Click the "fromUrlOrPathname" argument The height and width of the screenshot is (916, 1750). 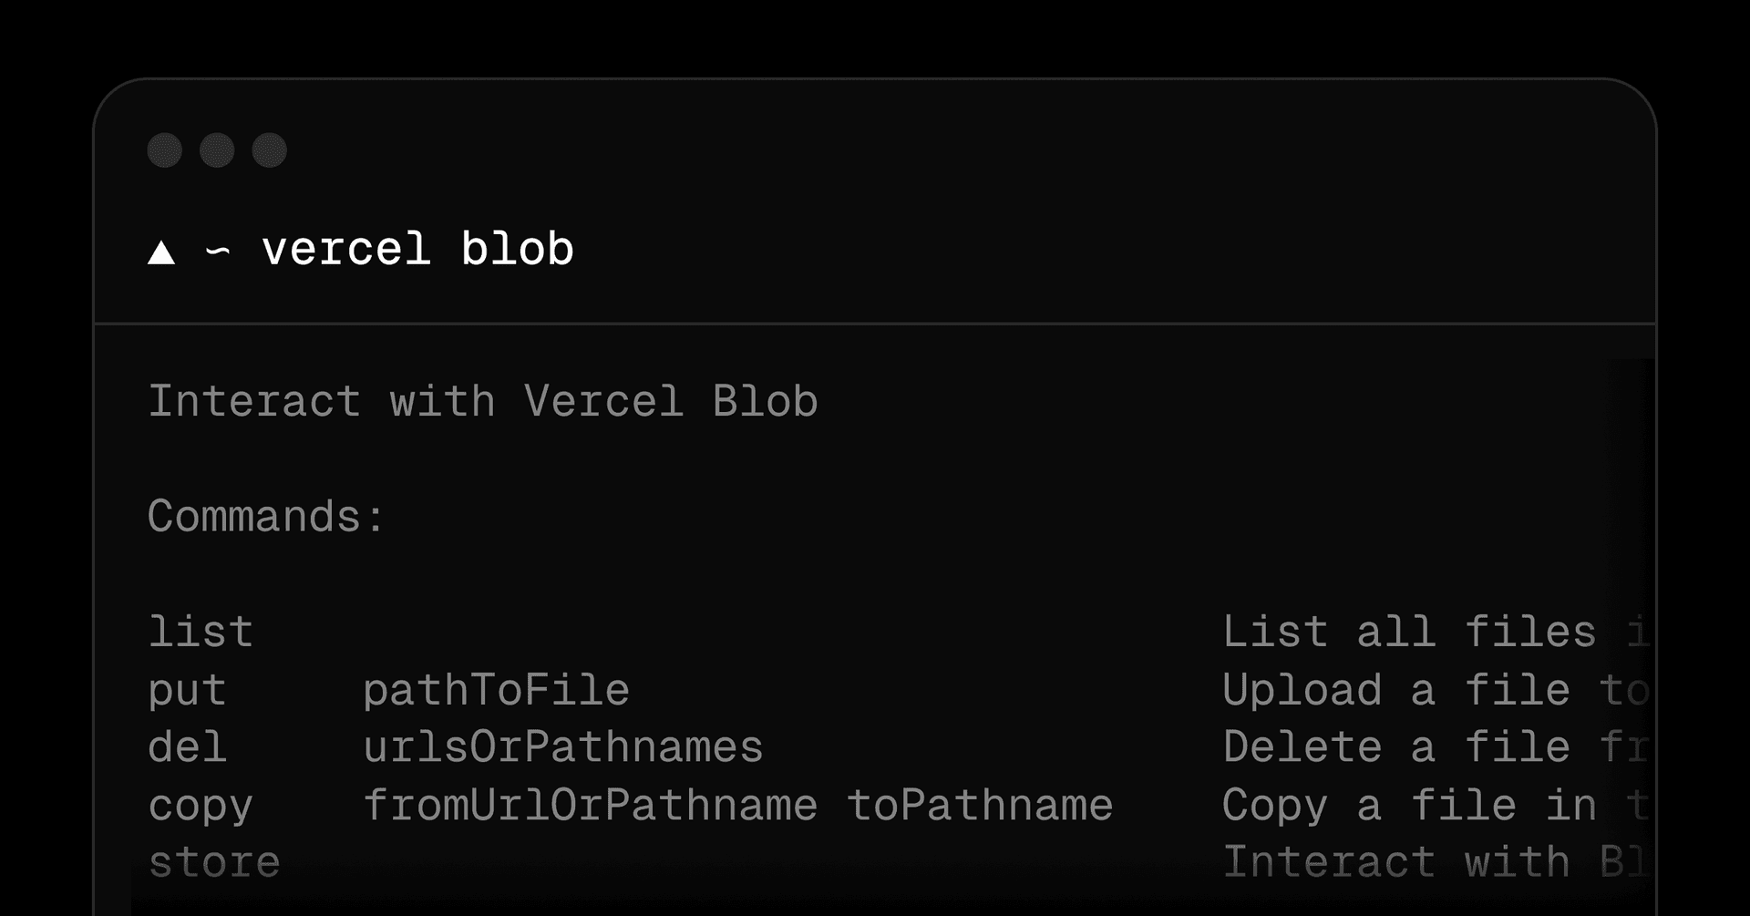pyautogui.click(x=590, y=806)
